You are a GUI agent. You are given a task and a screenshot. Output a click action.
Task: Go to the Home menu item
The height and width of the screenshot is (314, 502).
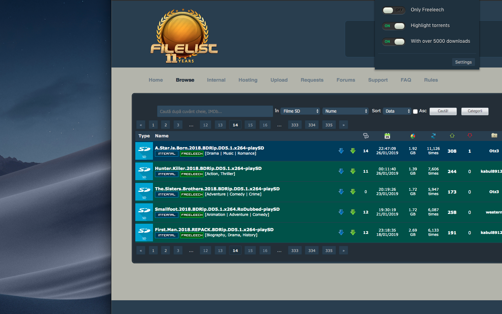[x=156, y=80]
